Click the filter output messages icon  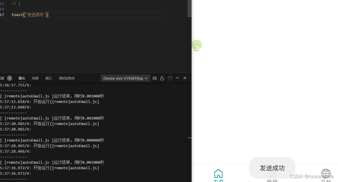coord(154,78)
